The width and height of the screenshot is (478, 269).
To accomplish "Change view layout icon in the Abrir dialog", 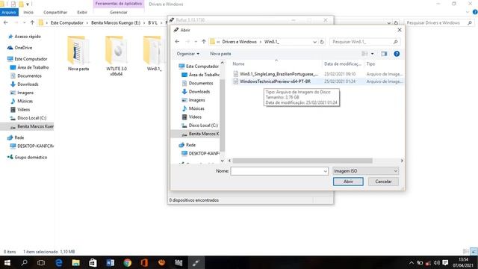I will pyautogui.click(x=364, y=54).
